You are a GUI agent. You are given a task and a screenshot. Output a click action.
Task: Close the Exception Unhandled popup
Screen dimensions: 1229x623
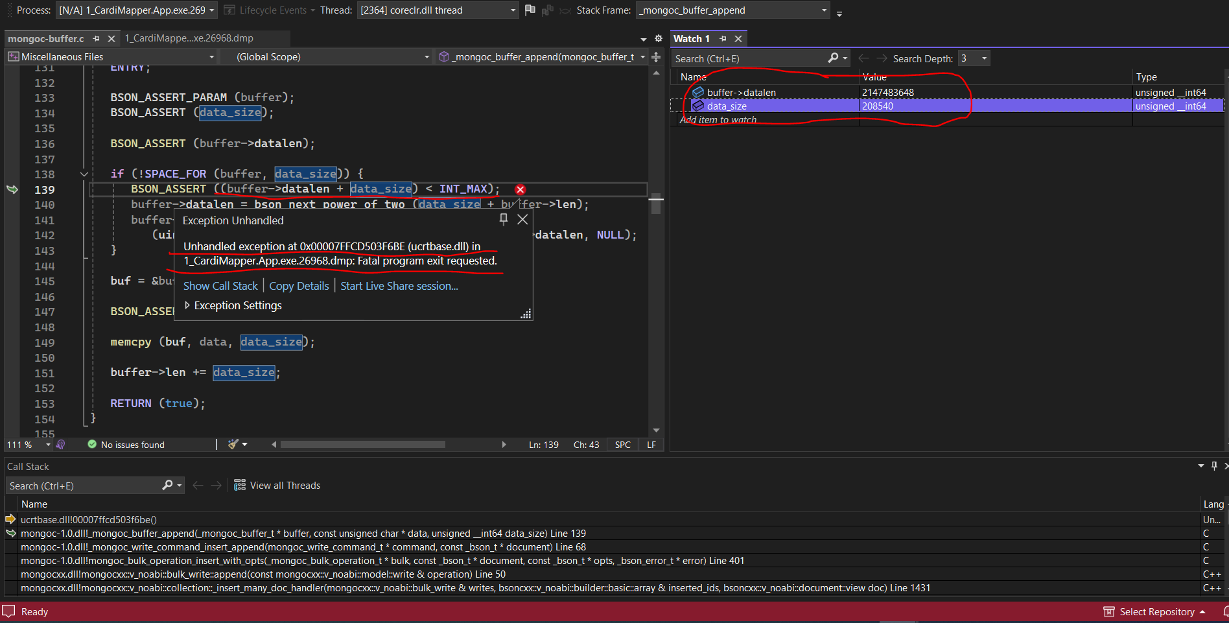coord(522,220)
